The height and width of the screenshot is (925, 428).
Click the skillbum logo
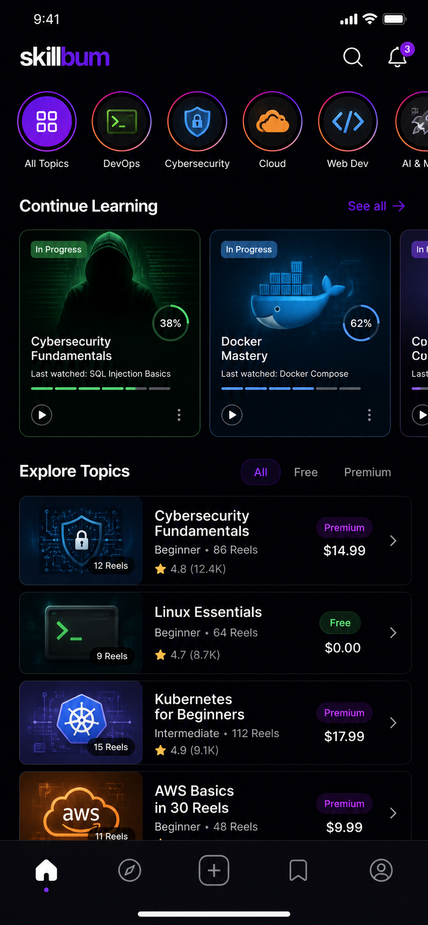(65, 57)
